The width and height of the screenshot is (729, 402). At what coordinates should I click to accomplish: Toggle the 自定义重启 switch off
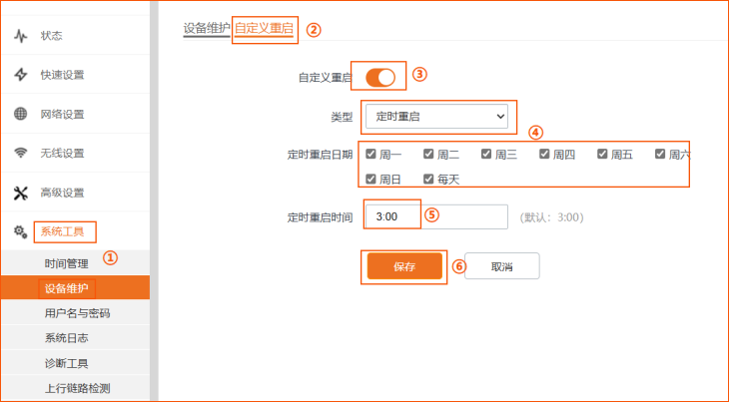coord(380,78)
